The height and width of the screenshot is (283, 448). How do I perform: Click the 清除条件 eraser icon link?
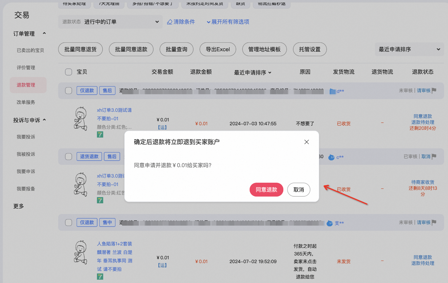tap(181, 22)
